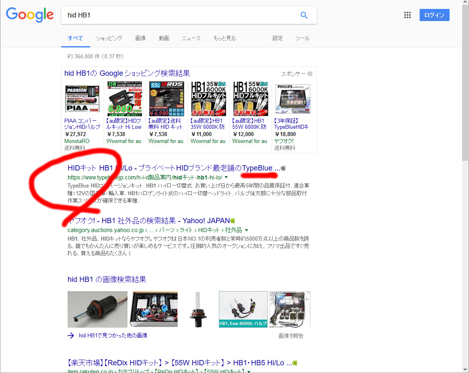Open 楽天市場 ReDix HIDキット result
Screen dimensions: 469x373
pyautogui.click(x=179, y=363)
